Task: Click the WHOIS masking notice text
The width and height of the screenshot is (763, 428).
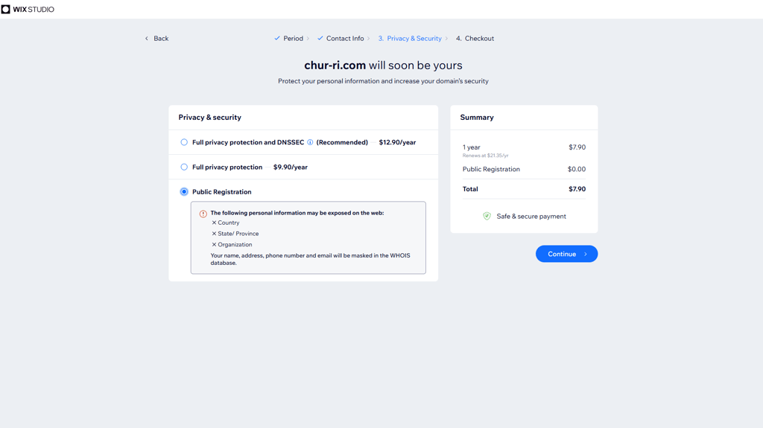Action: pos(310,259)
